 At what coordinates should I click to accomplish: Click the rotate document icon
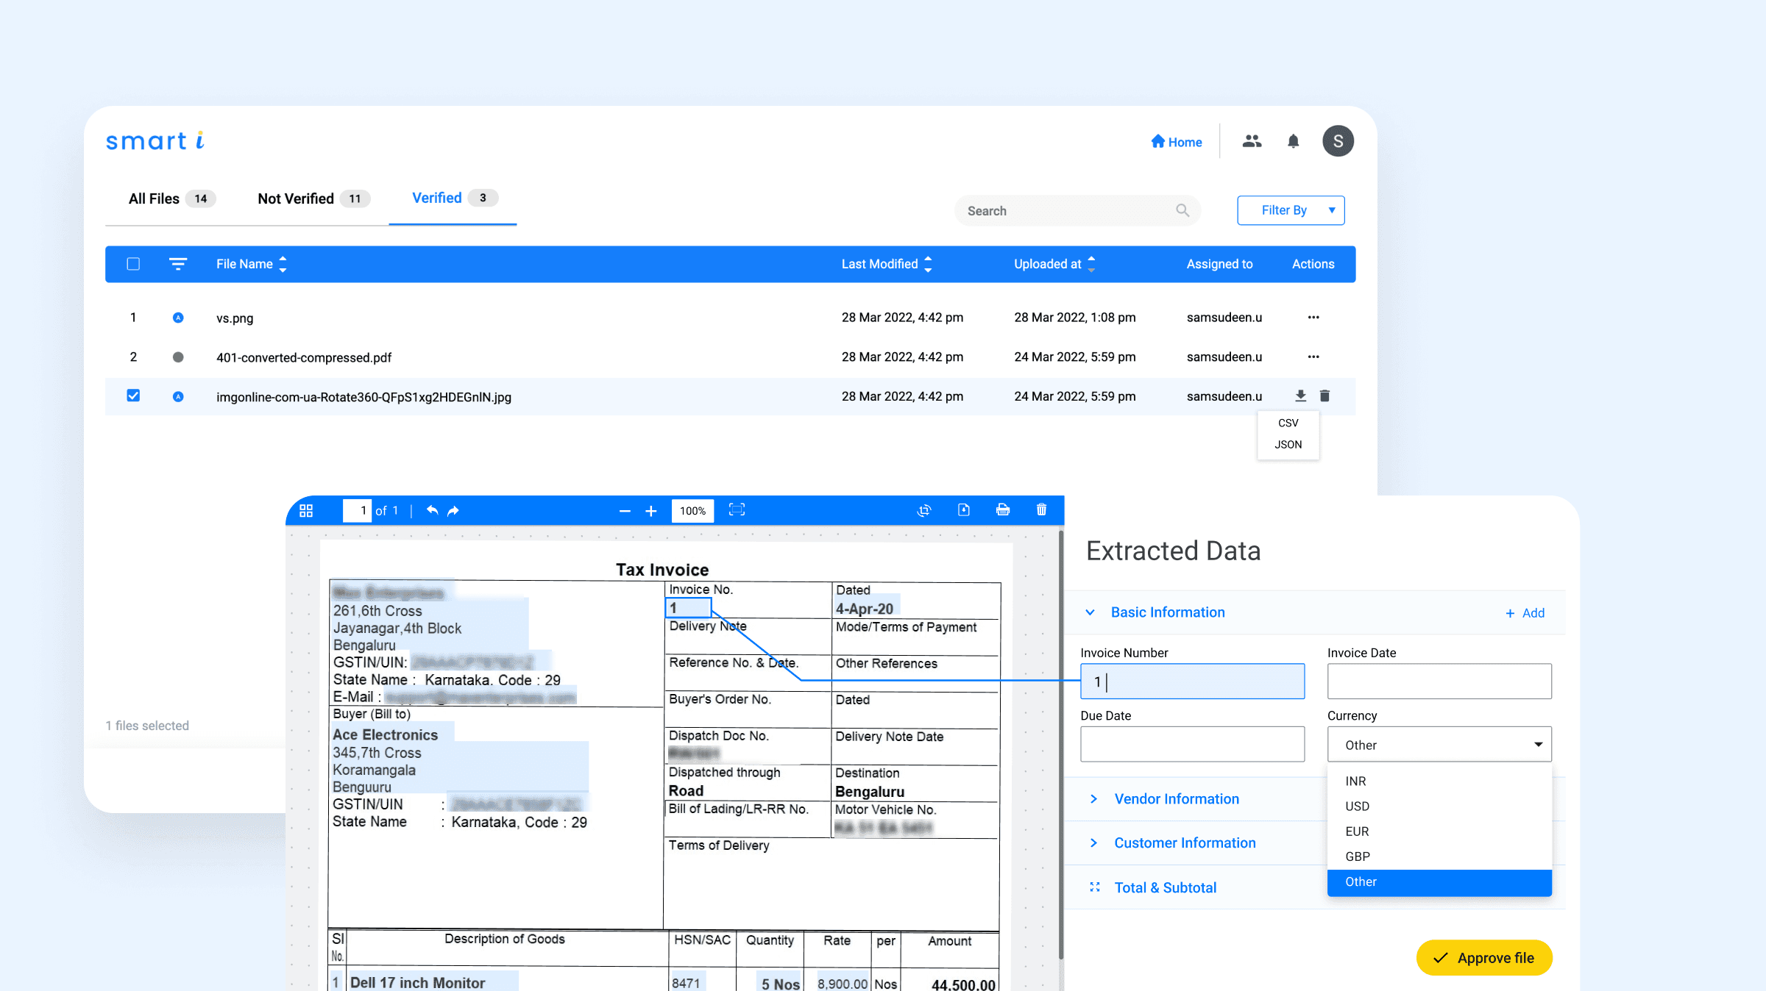pos(924,510)
